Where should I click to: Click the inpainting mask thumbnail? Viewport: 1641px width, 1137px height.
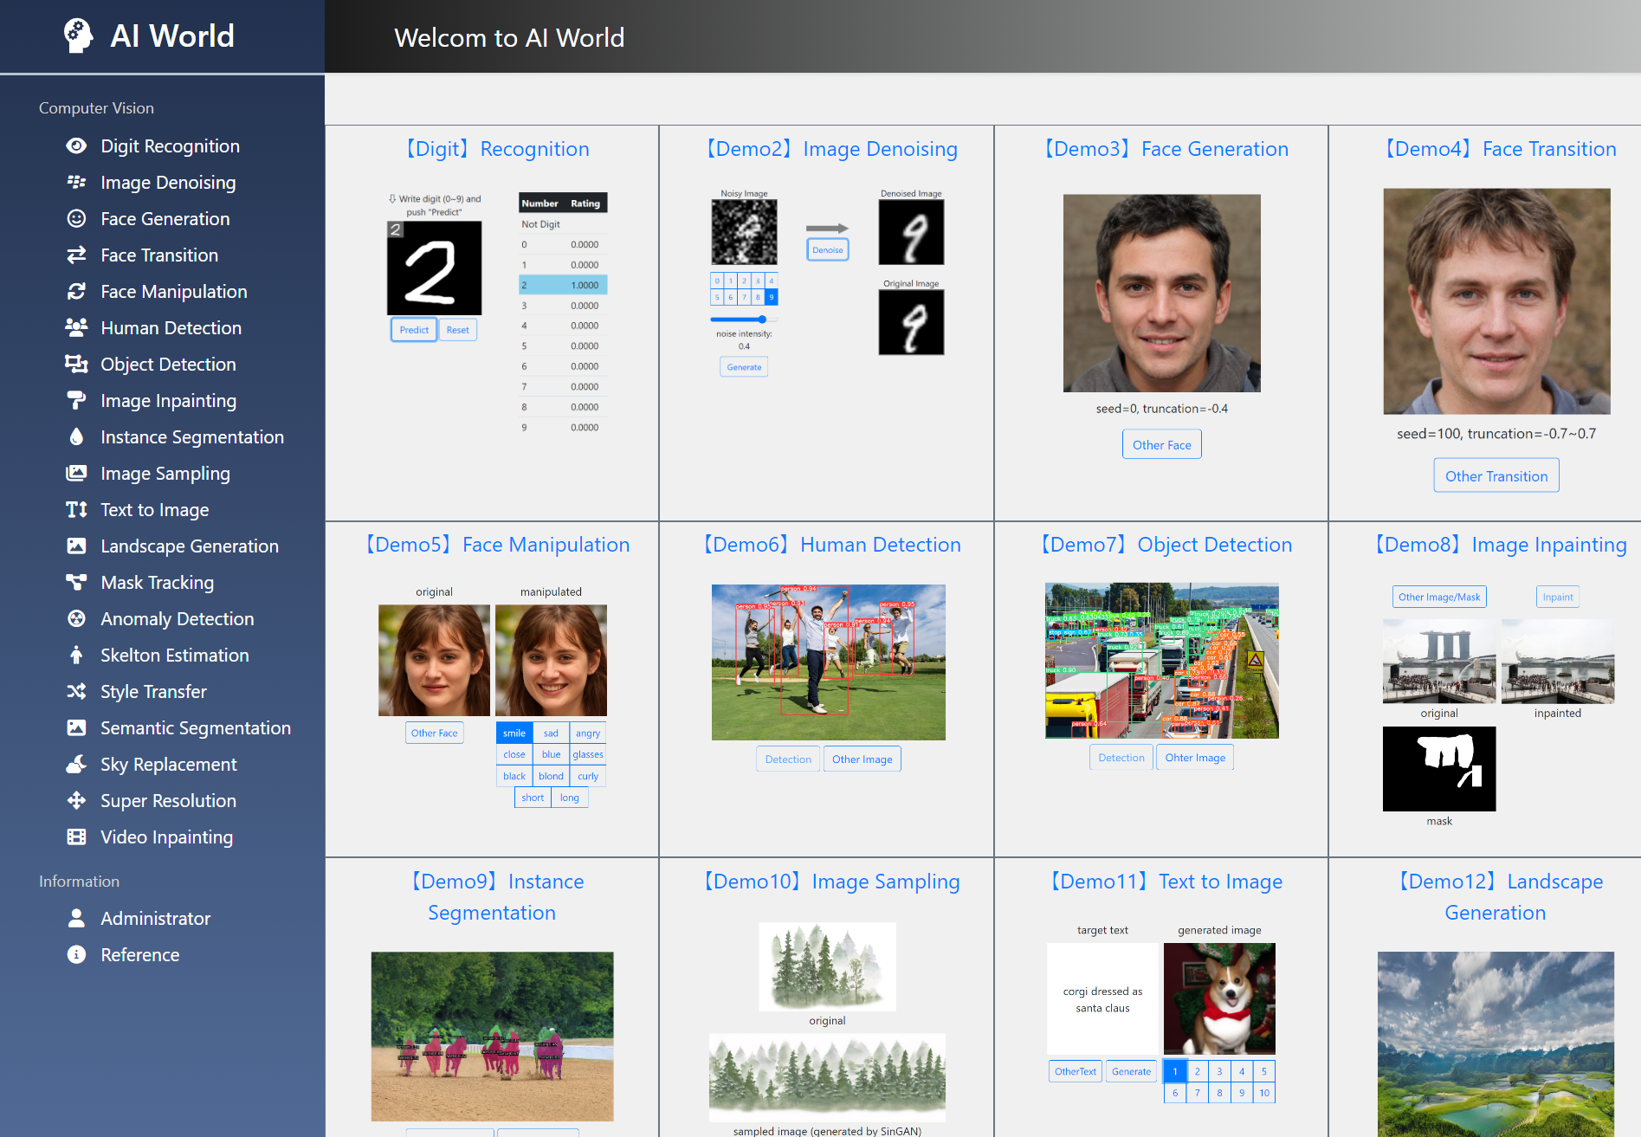(1438, 768)
